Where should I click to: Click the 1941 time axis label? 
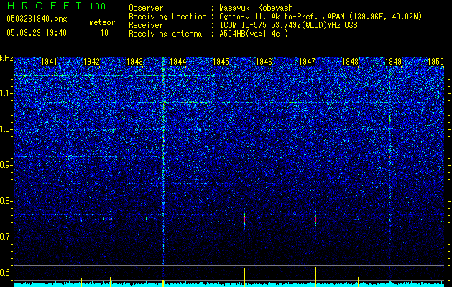tap(49, 62)
